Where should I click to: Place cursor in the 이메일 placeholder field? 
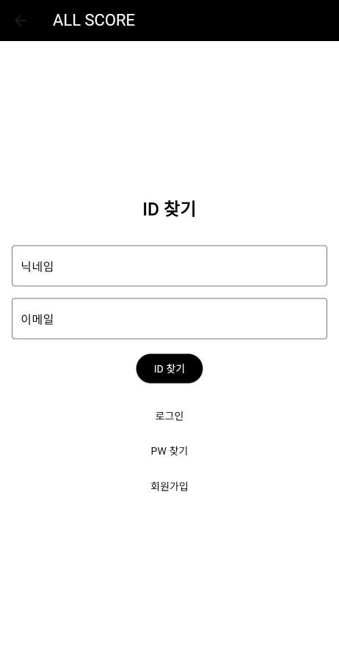click(x=169, y=318)
